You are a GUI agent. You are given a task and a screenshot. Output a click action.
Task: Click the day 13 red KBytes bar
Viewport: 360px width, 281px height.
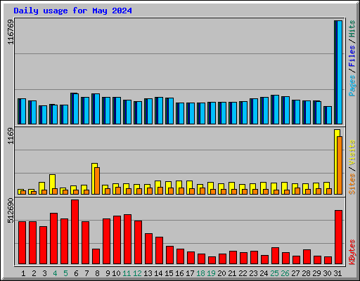(x=148, y=249)
